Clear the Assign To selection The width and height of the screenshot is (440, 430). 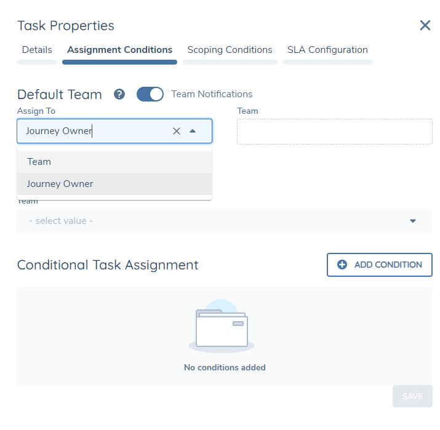coord(177,131)
